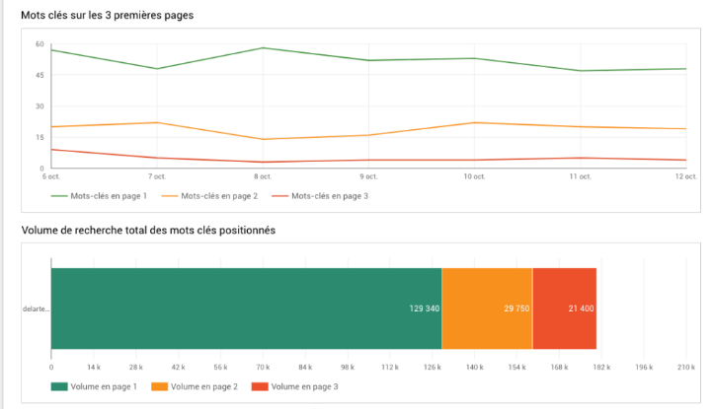Click orange line point at 10 oct.

click(x=474, y=122)
